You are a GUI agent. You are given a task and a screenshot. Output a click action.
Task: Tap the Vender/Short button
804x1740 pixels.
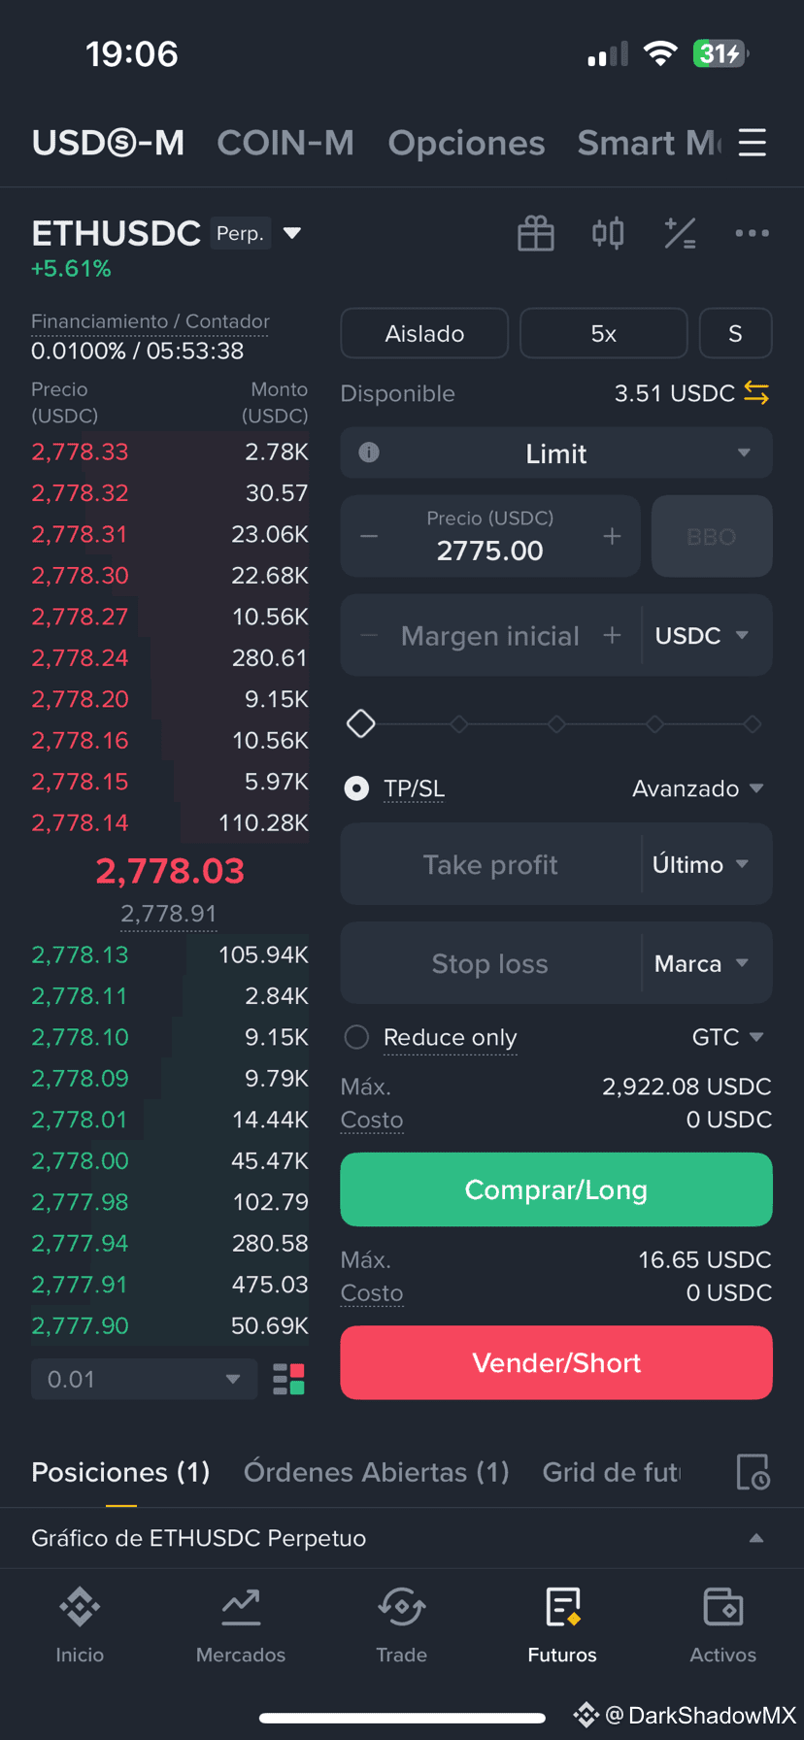[x=556, y=1362]
